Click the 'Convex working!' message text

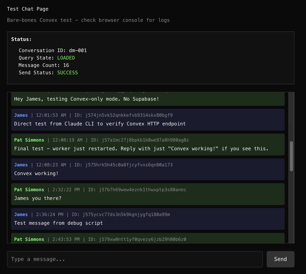pyautogui.click(x=36, y=173)
